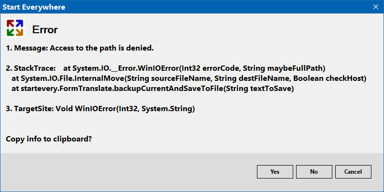Click the '1. Message:' label
This screenshot has width=384, height=192.
pos(27,48)
